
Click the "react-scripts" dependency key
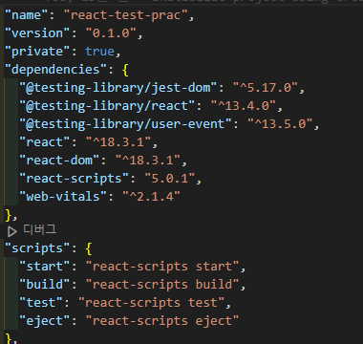pos(75,179)
